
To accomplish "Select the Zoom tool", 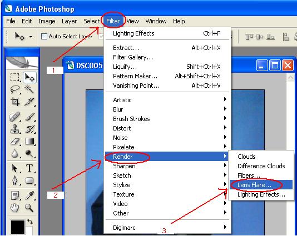I will (29, 208).
